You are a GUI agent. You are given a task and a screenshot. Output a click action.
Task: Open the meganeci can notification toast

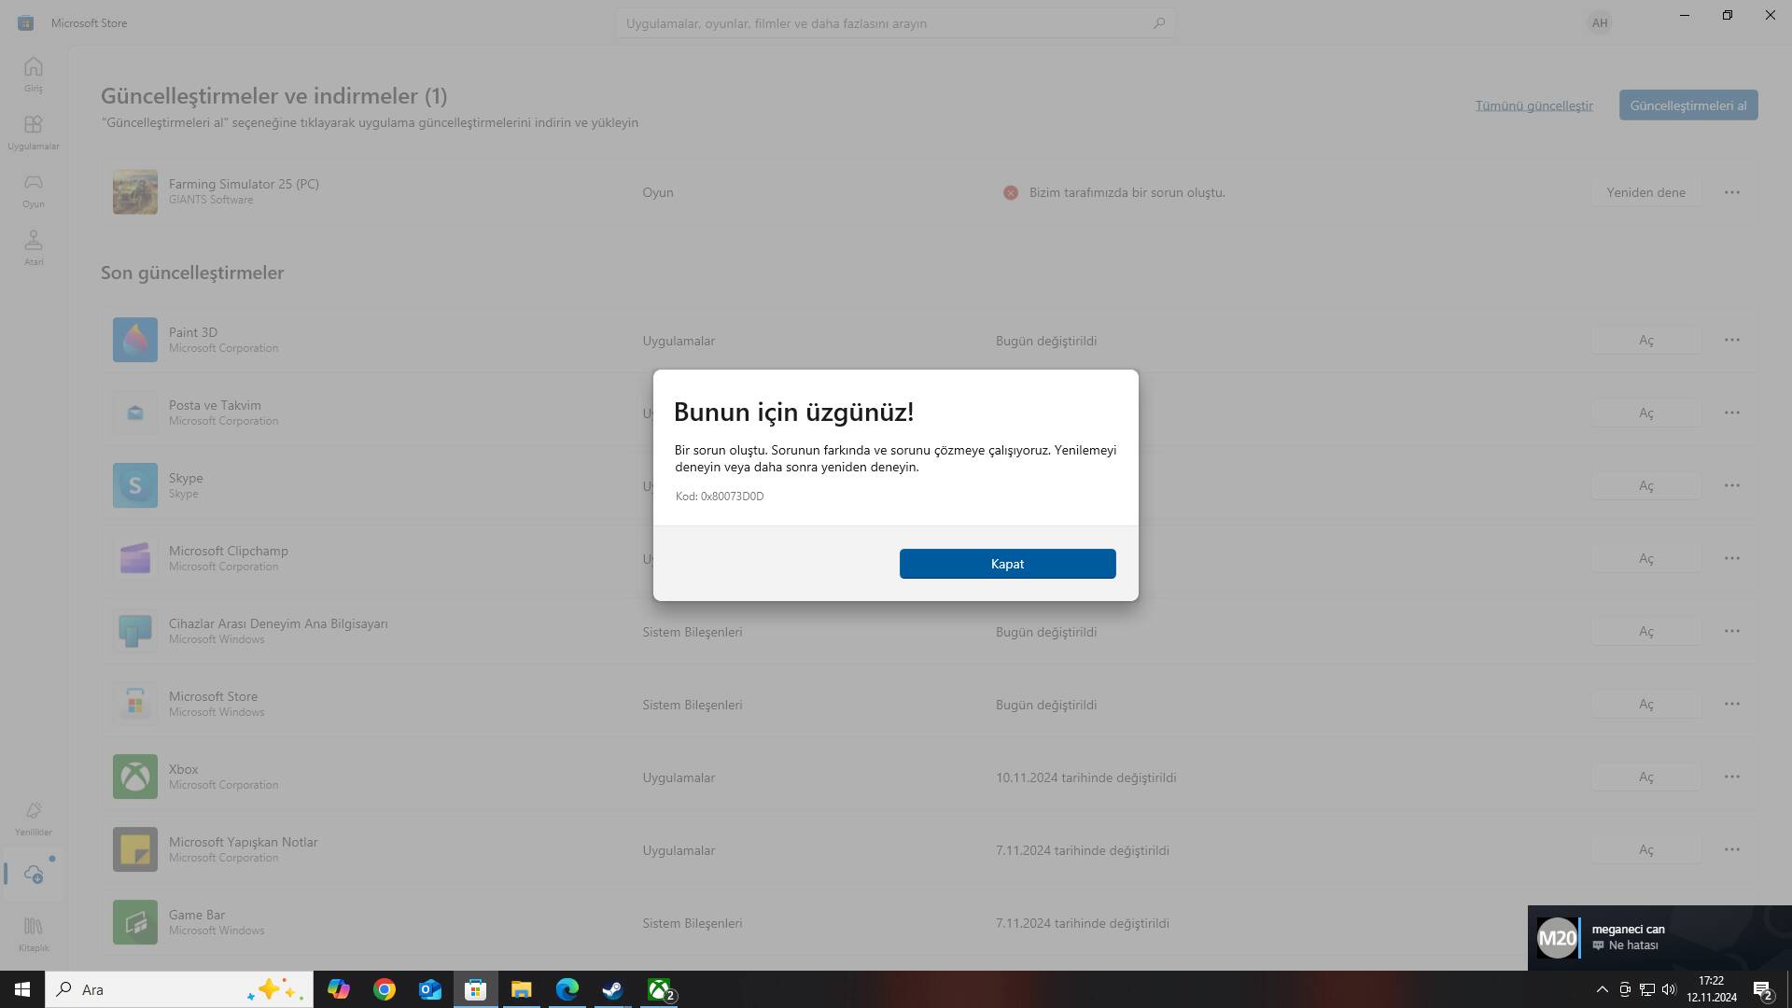(x=1659, y=938)
